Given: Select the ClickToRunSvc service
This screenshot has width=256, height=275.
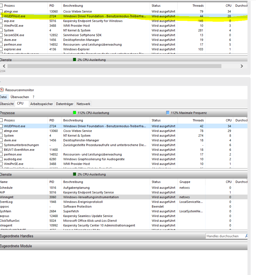Looking at the screenshot, I should (124, 221).
